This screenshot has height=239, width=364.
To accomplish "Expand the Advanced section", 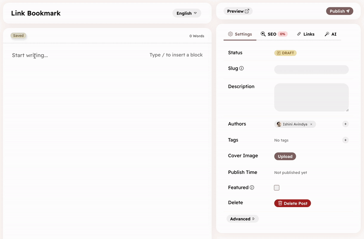I will (243, 219).
